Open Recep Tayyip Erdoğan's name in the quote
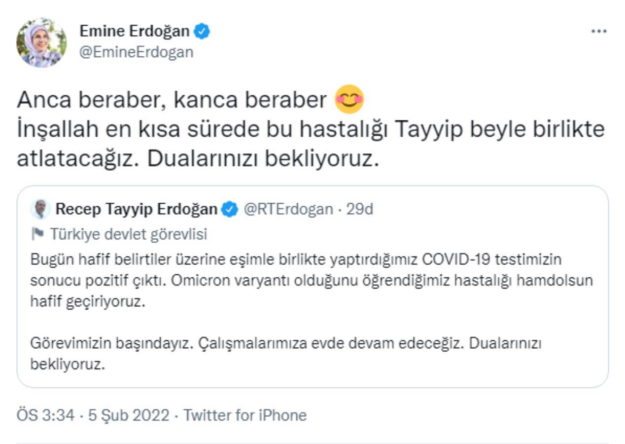625x444 pixels. [x=136, y=209]
